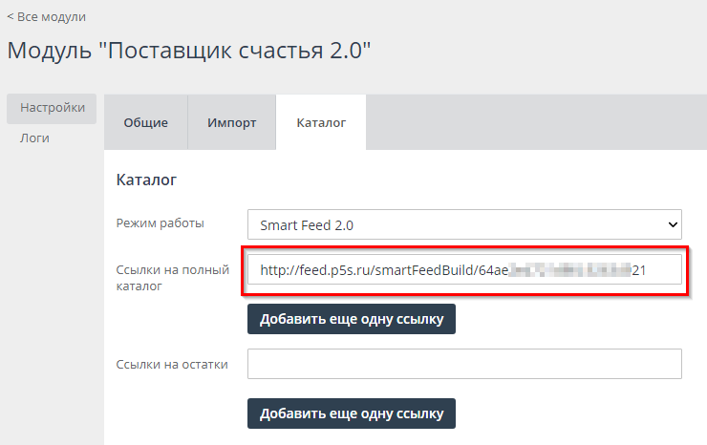This screenshot has height=445, width=707.
Task: Click the Smart Feed 2.0 selected value
Action: click(x=307, y=225)
